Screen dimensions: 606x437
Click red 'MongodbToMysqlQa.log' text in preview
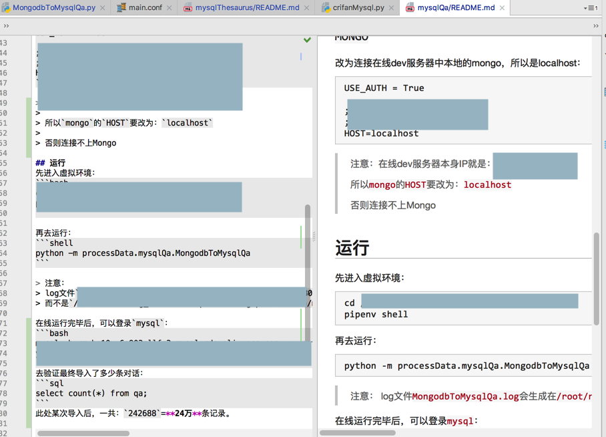(x=465, y=396)
